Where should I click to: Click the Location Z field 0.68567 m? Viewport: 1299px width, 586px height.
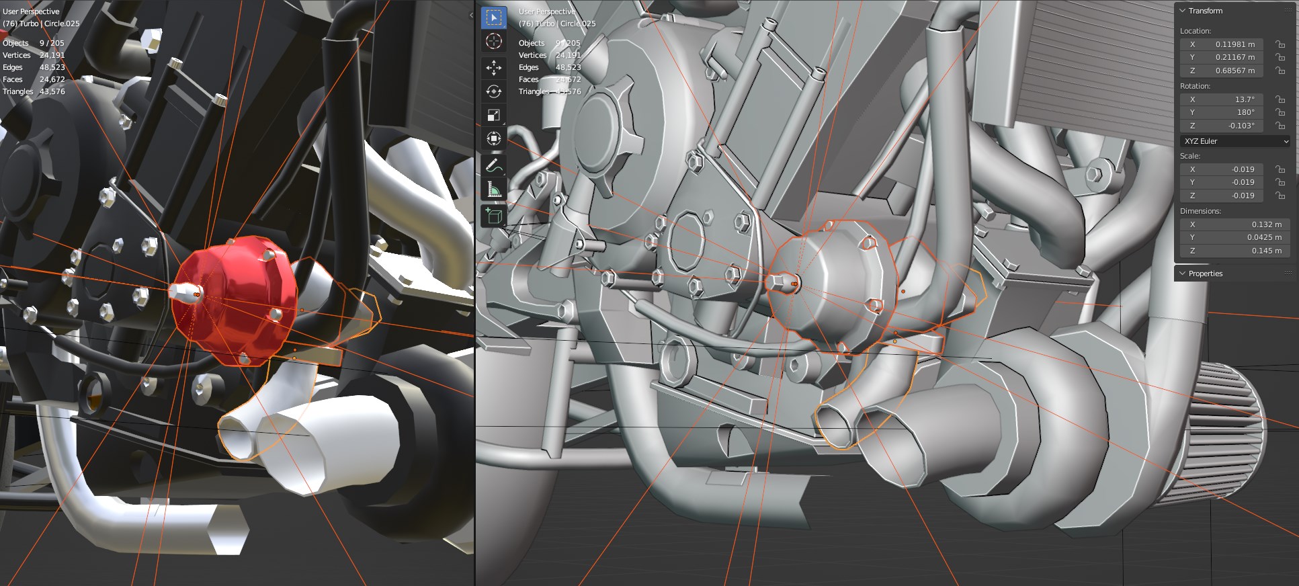click(1222, 71)
